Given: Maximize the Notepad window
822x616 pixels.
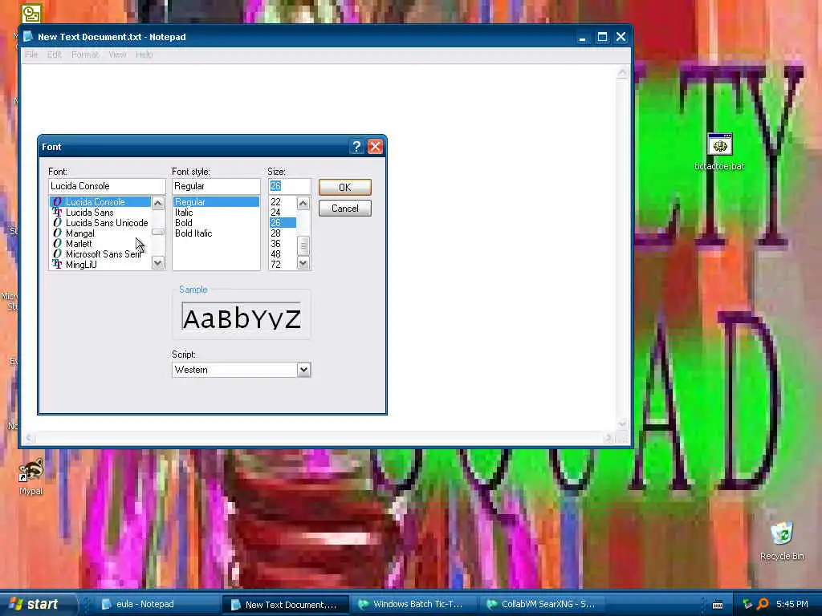Looking at the screenshot, I should click(x=602, y=37).
